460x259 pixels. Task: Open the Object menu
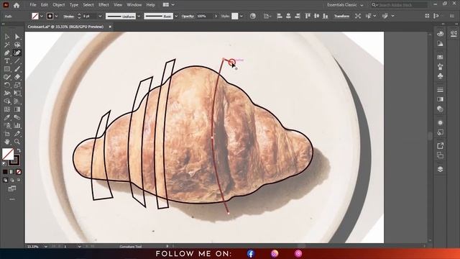tap(59, 5)
